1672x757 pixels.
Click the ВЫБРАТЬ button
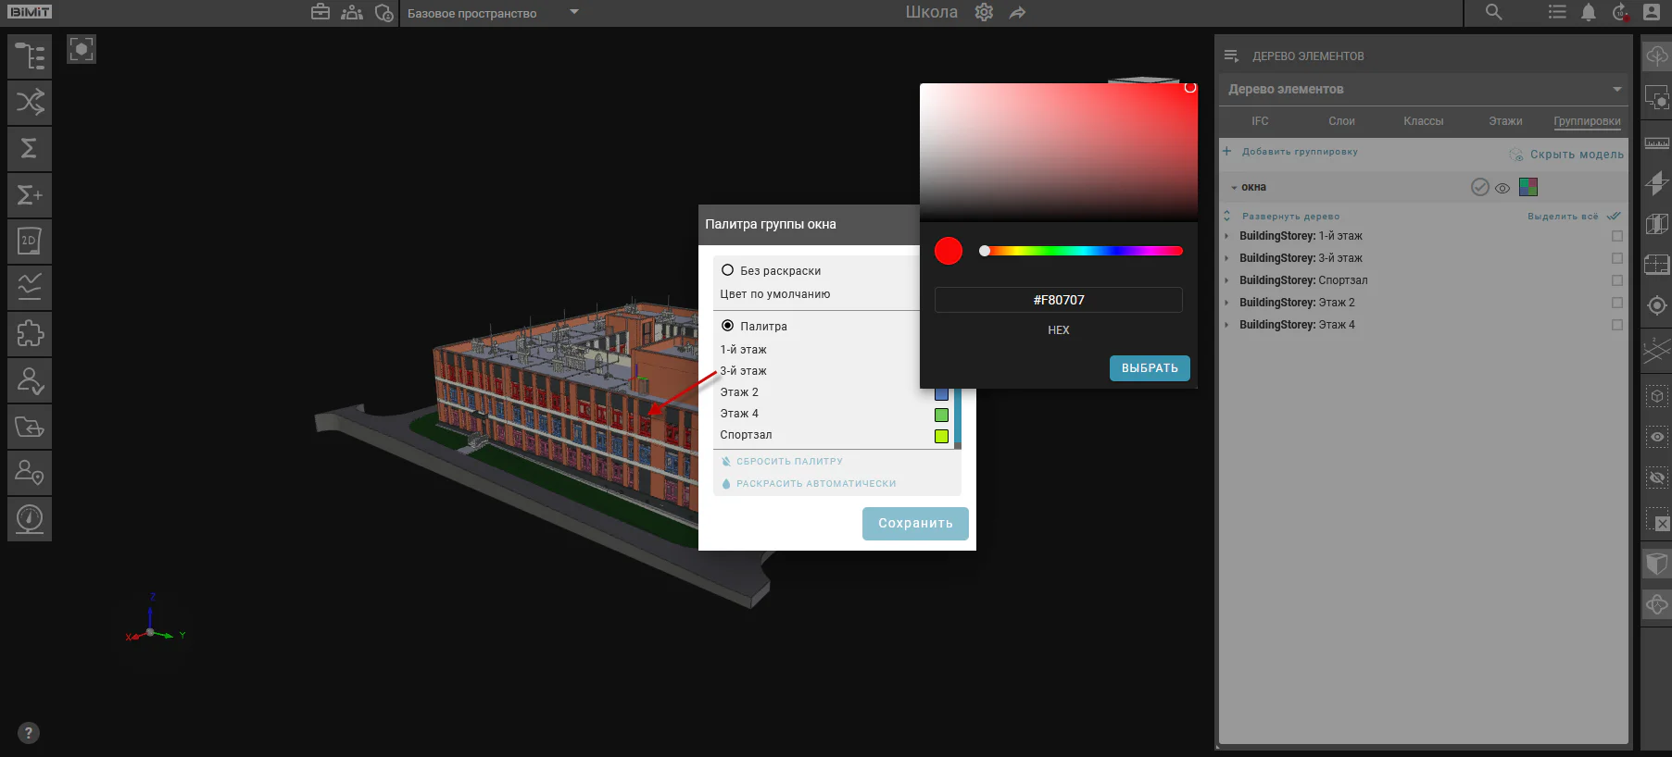(x=1150, y=368)
